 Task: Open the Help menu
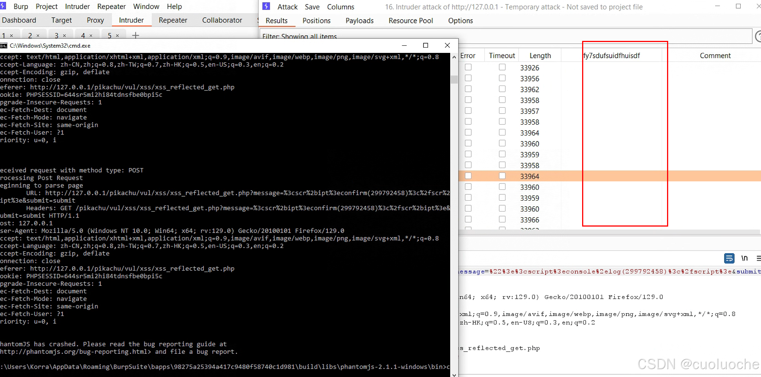(x=174, y=6)
